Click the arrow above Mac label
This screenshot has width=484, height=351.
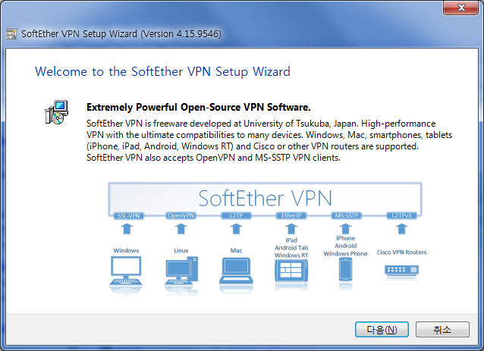click(x=236, y=229)
